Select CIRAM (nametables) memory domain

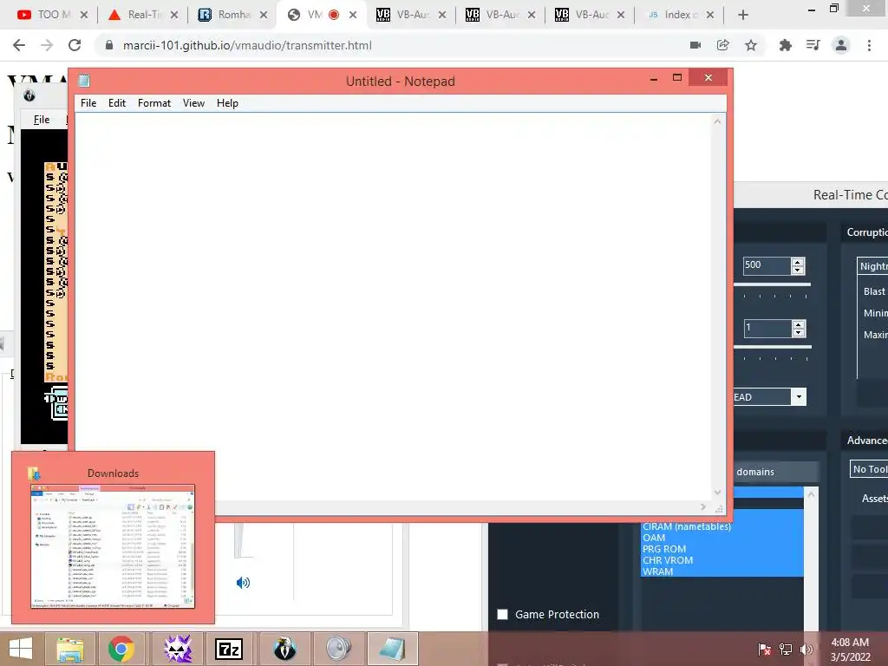(x=687, y=526)
